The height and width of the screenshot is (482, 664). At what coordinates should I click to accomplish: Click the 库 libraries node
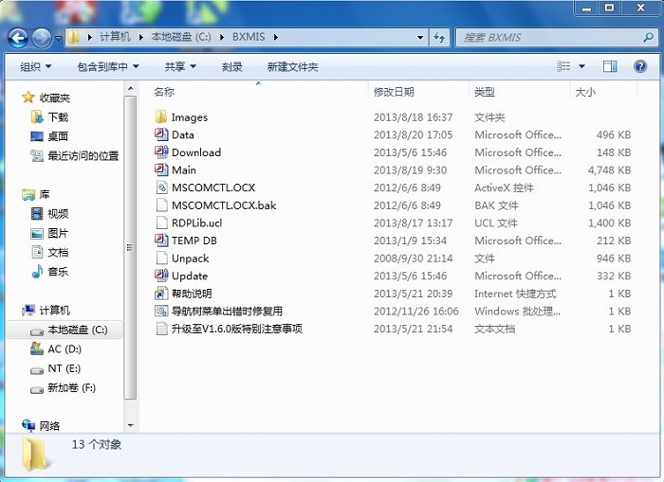point(44,194)
